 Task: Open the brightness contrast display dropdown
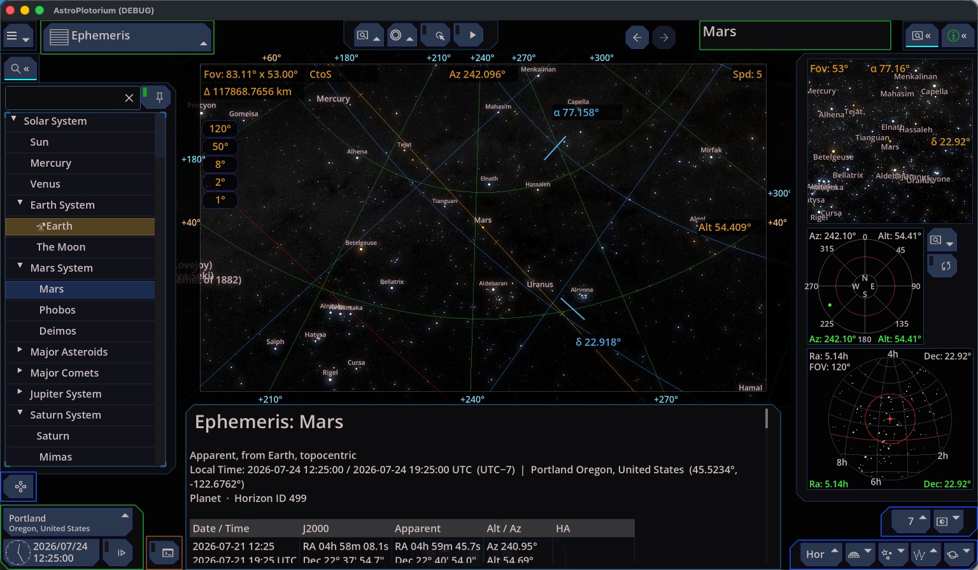[947, 521]
